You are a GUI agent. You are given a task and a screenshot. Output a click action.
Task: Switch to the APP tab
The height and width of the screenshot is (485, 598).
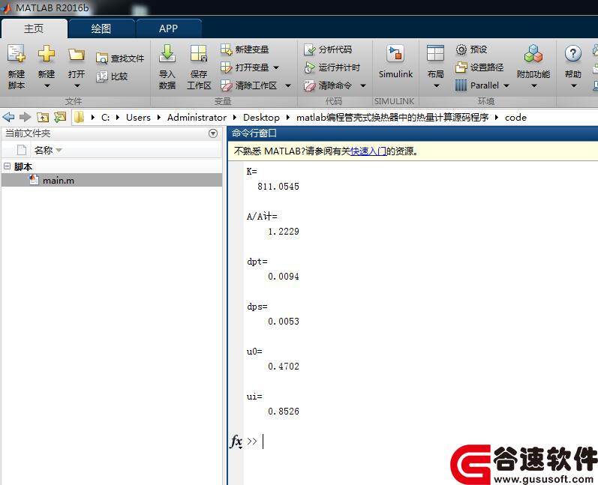(168, 28)
